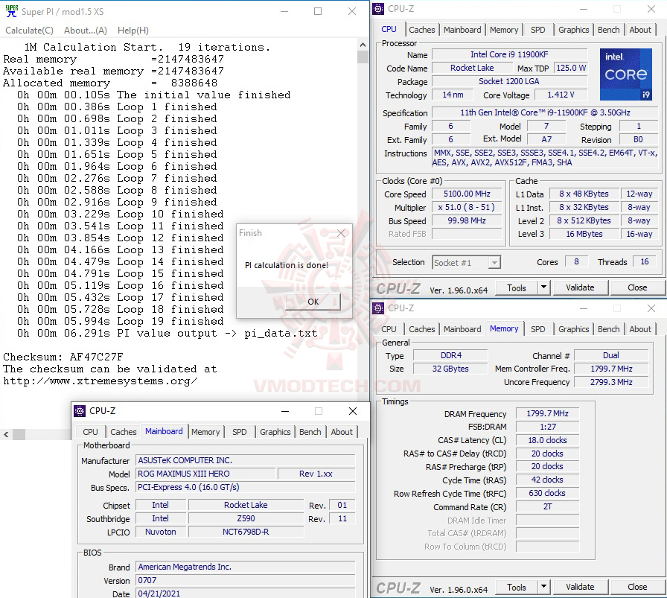
Task: Click the BIOS Version field 0707
Action: (x=246, y=581)
